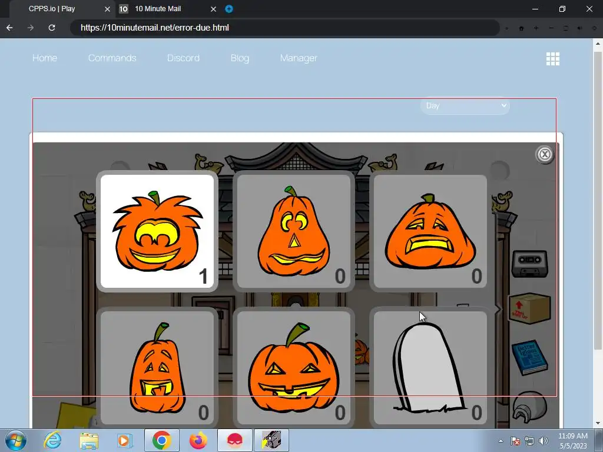Click the browser forward arrow
Image resolution: width=603 pixels, height=452 pixels.
point(31,28)
